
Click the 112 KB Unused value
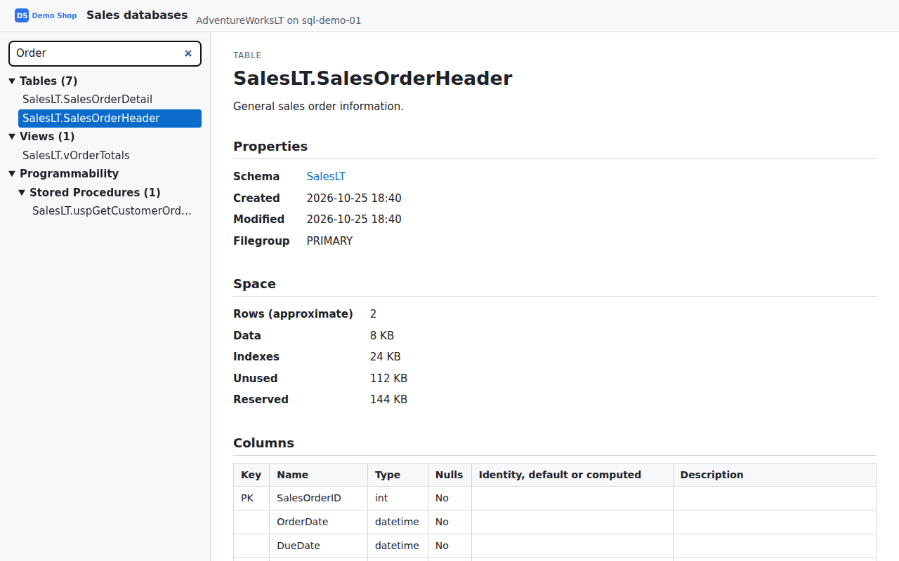[x=388, y=379]
